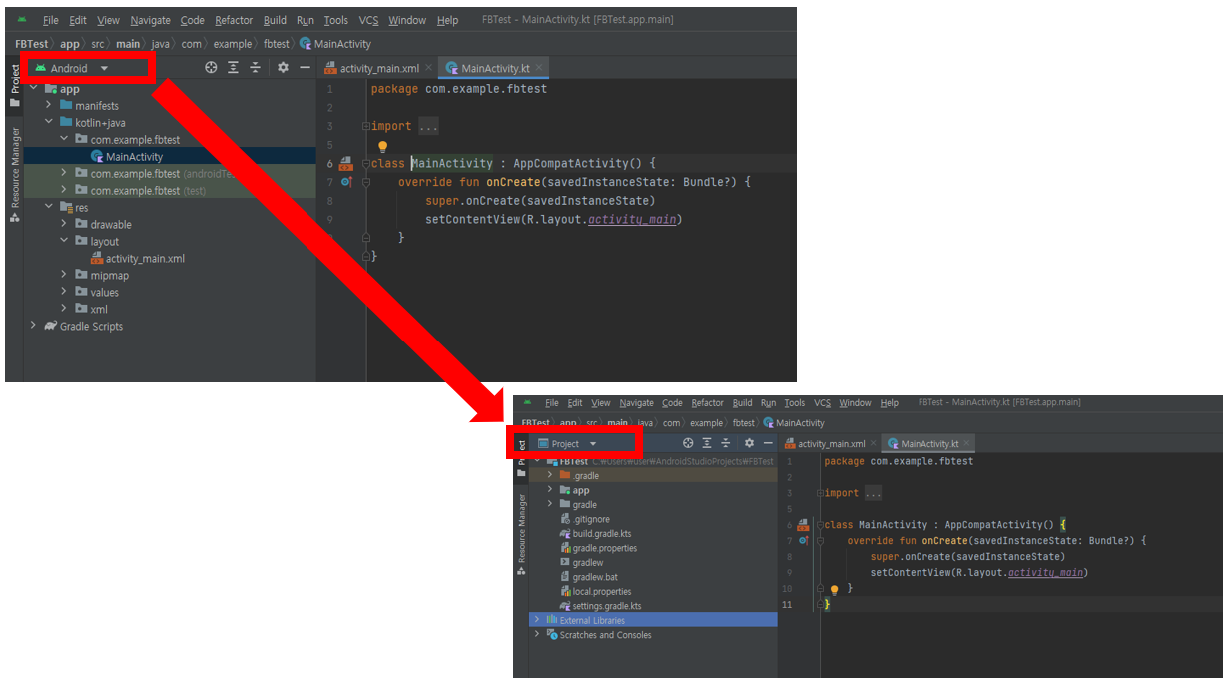
Task: Close the MainActivity.kt tab in upper window
Action: click(539, 68)
